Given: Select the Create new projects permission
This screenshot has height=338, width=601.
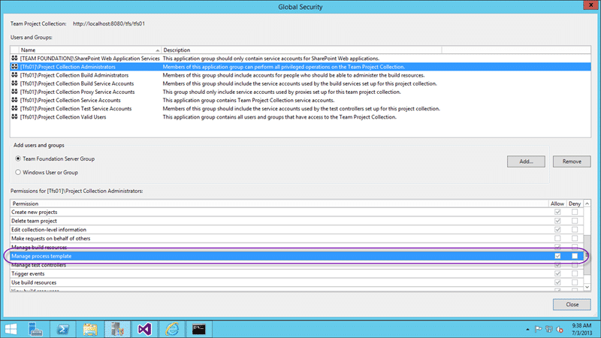Looking at the screenshot, I should tap(297, 212).
